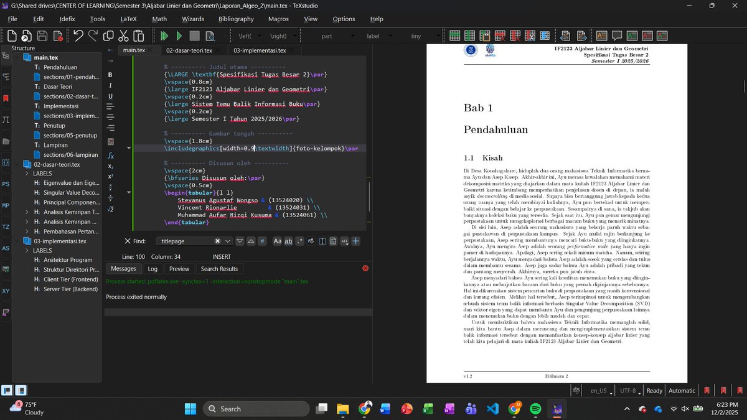Click in the Find input field
Screen dimensions: 747x420
[186, 241]
